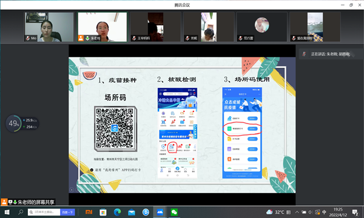This screenshot has width=364, height=218.
Task: Click the previous-slide arrow on shared slide
Action: (72, 190)
